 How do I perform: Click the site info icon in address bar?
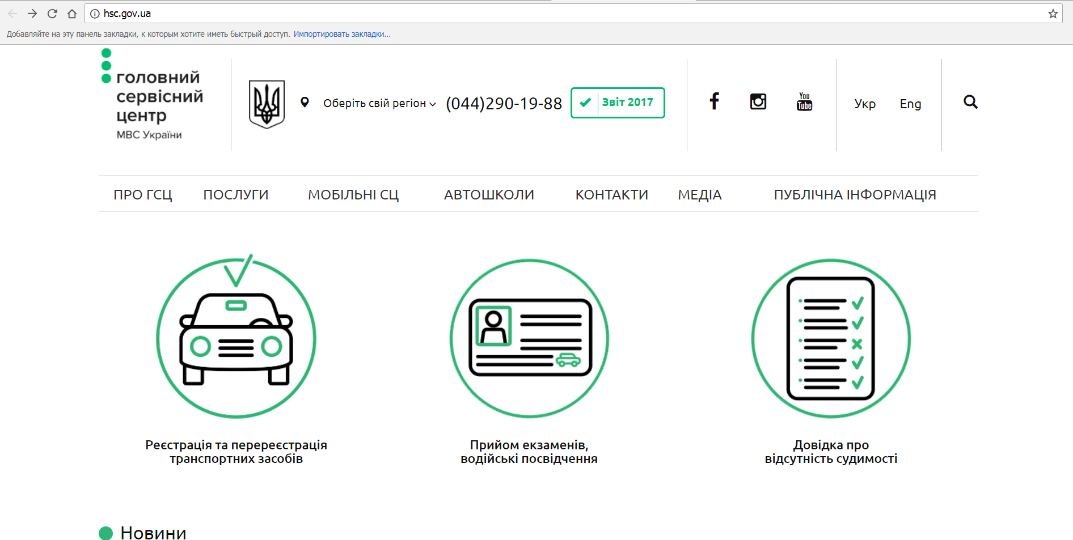[x=95, y=14]
